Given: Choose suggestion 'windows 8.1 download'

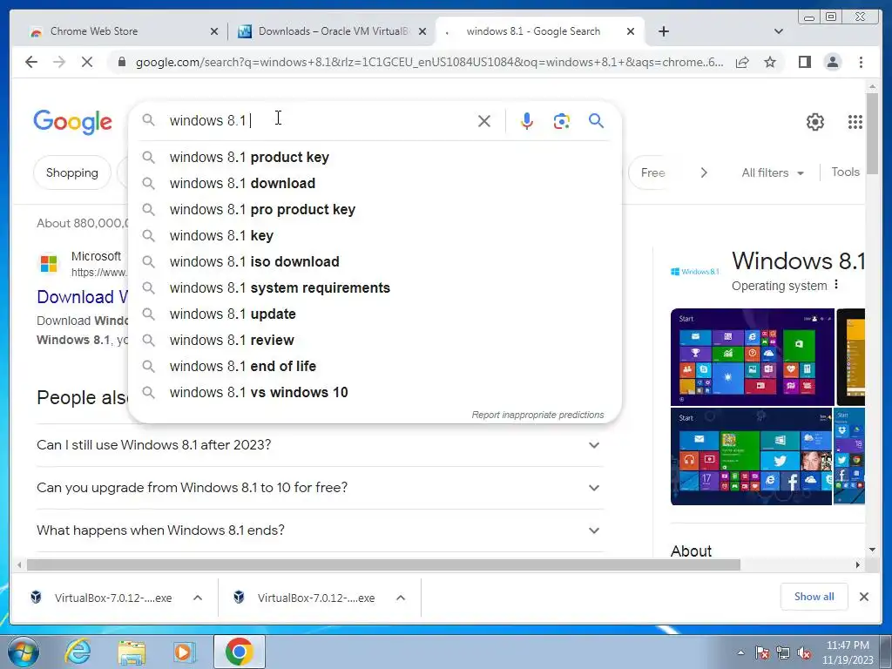Looking at the screenshot, I should (375, 183).
